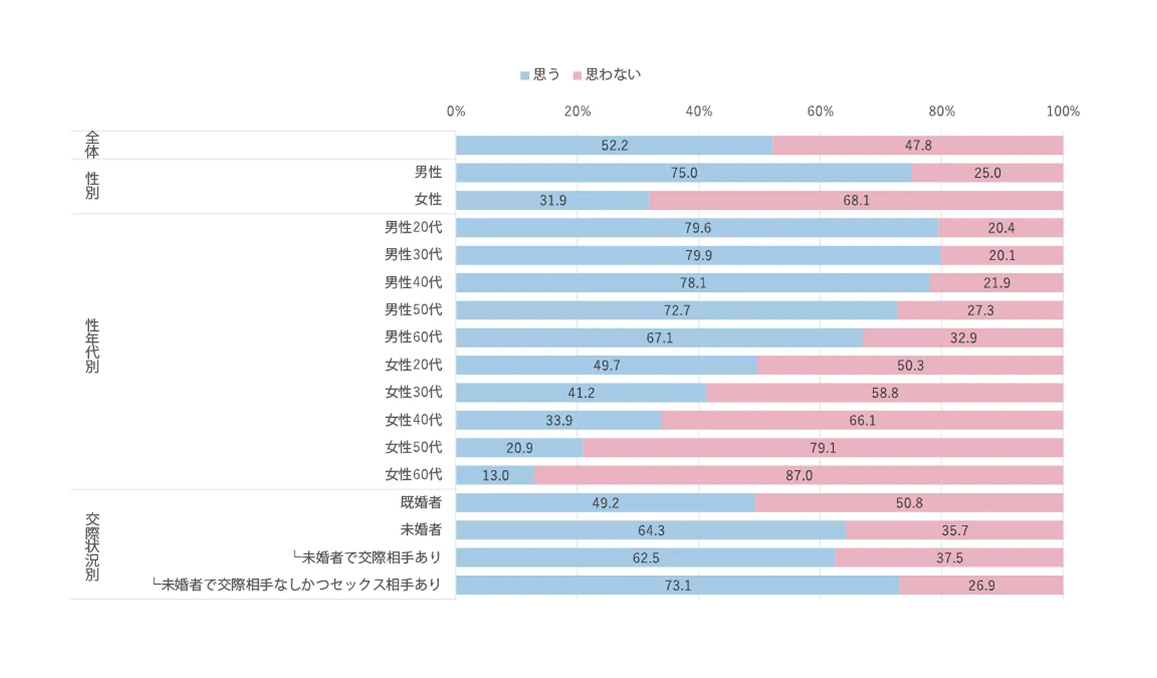Select the pink 47.8 bar segment

coord(918,145)
